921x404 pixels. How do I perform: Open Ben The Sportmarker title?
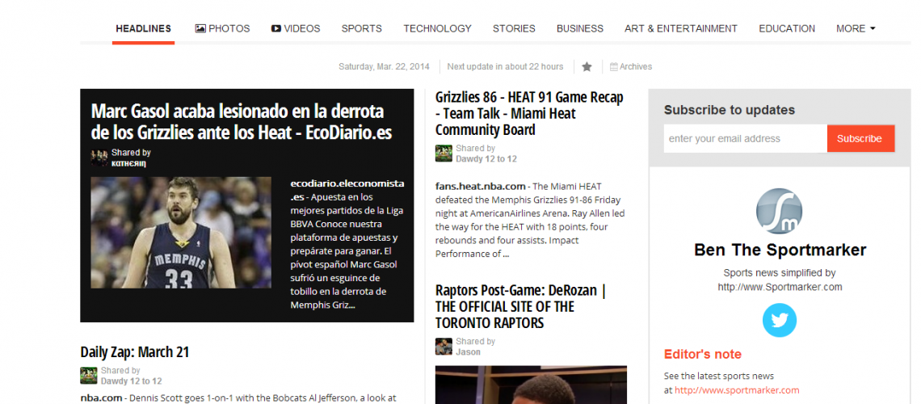coord(780,250)
